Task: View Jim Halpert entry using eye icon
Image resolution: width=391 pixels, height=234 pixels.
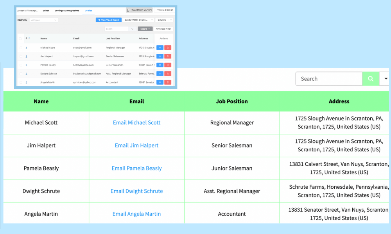Action: click(160, 57)
